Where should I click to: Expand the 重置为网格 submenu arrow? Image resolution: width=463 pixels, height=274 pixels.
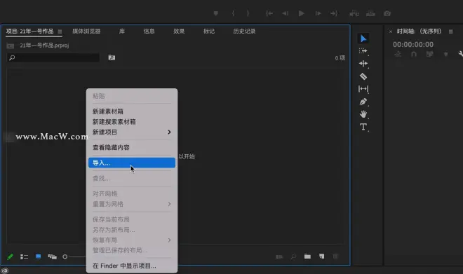[169, 204]
